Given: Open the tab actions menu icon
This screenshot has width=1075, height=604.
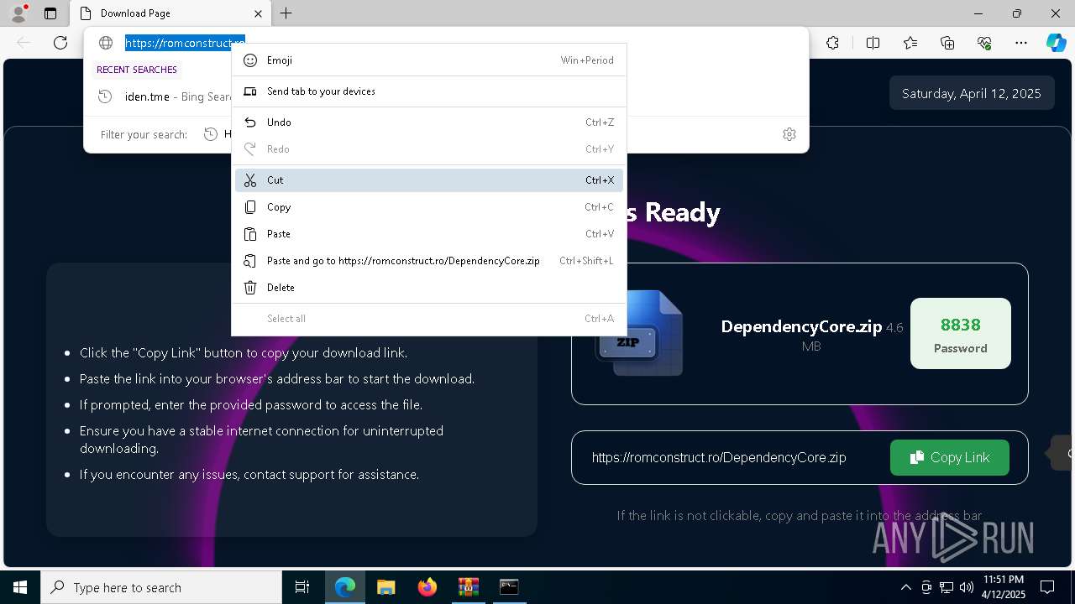Looking at the screenshot, I should 50,13.
